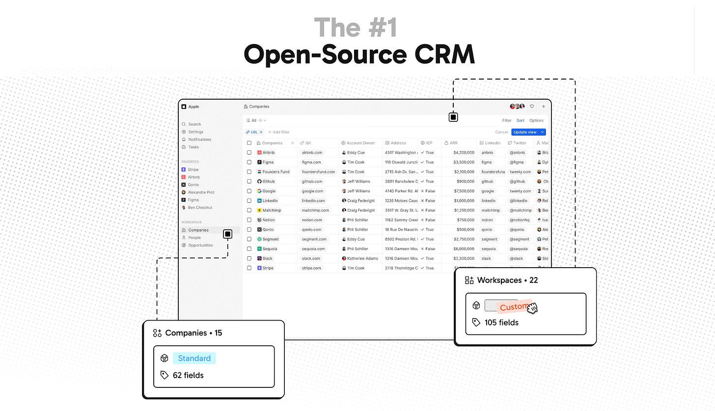Click Cancel next to Update view
Viewport: 715px width, 411px height.
pyautogui.click(x=501, y=132)
